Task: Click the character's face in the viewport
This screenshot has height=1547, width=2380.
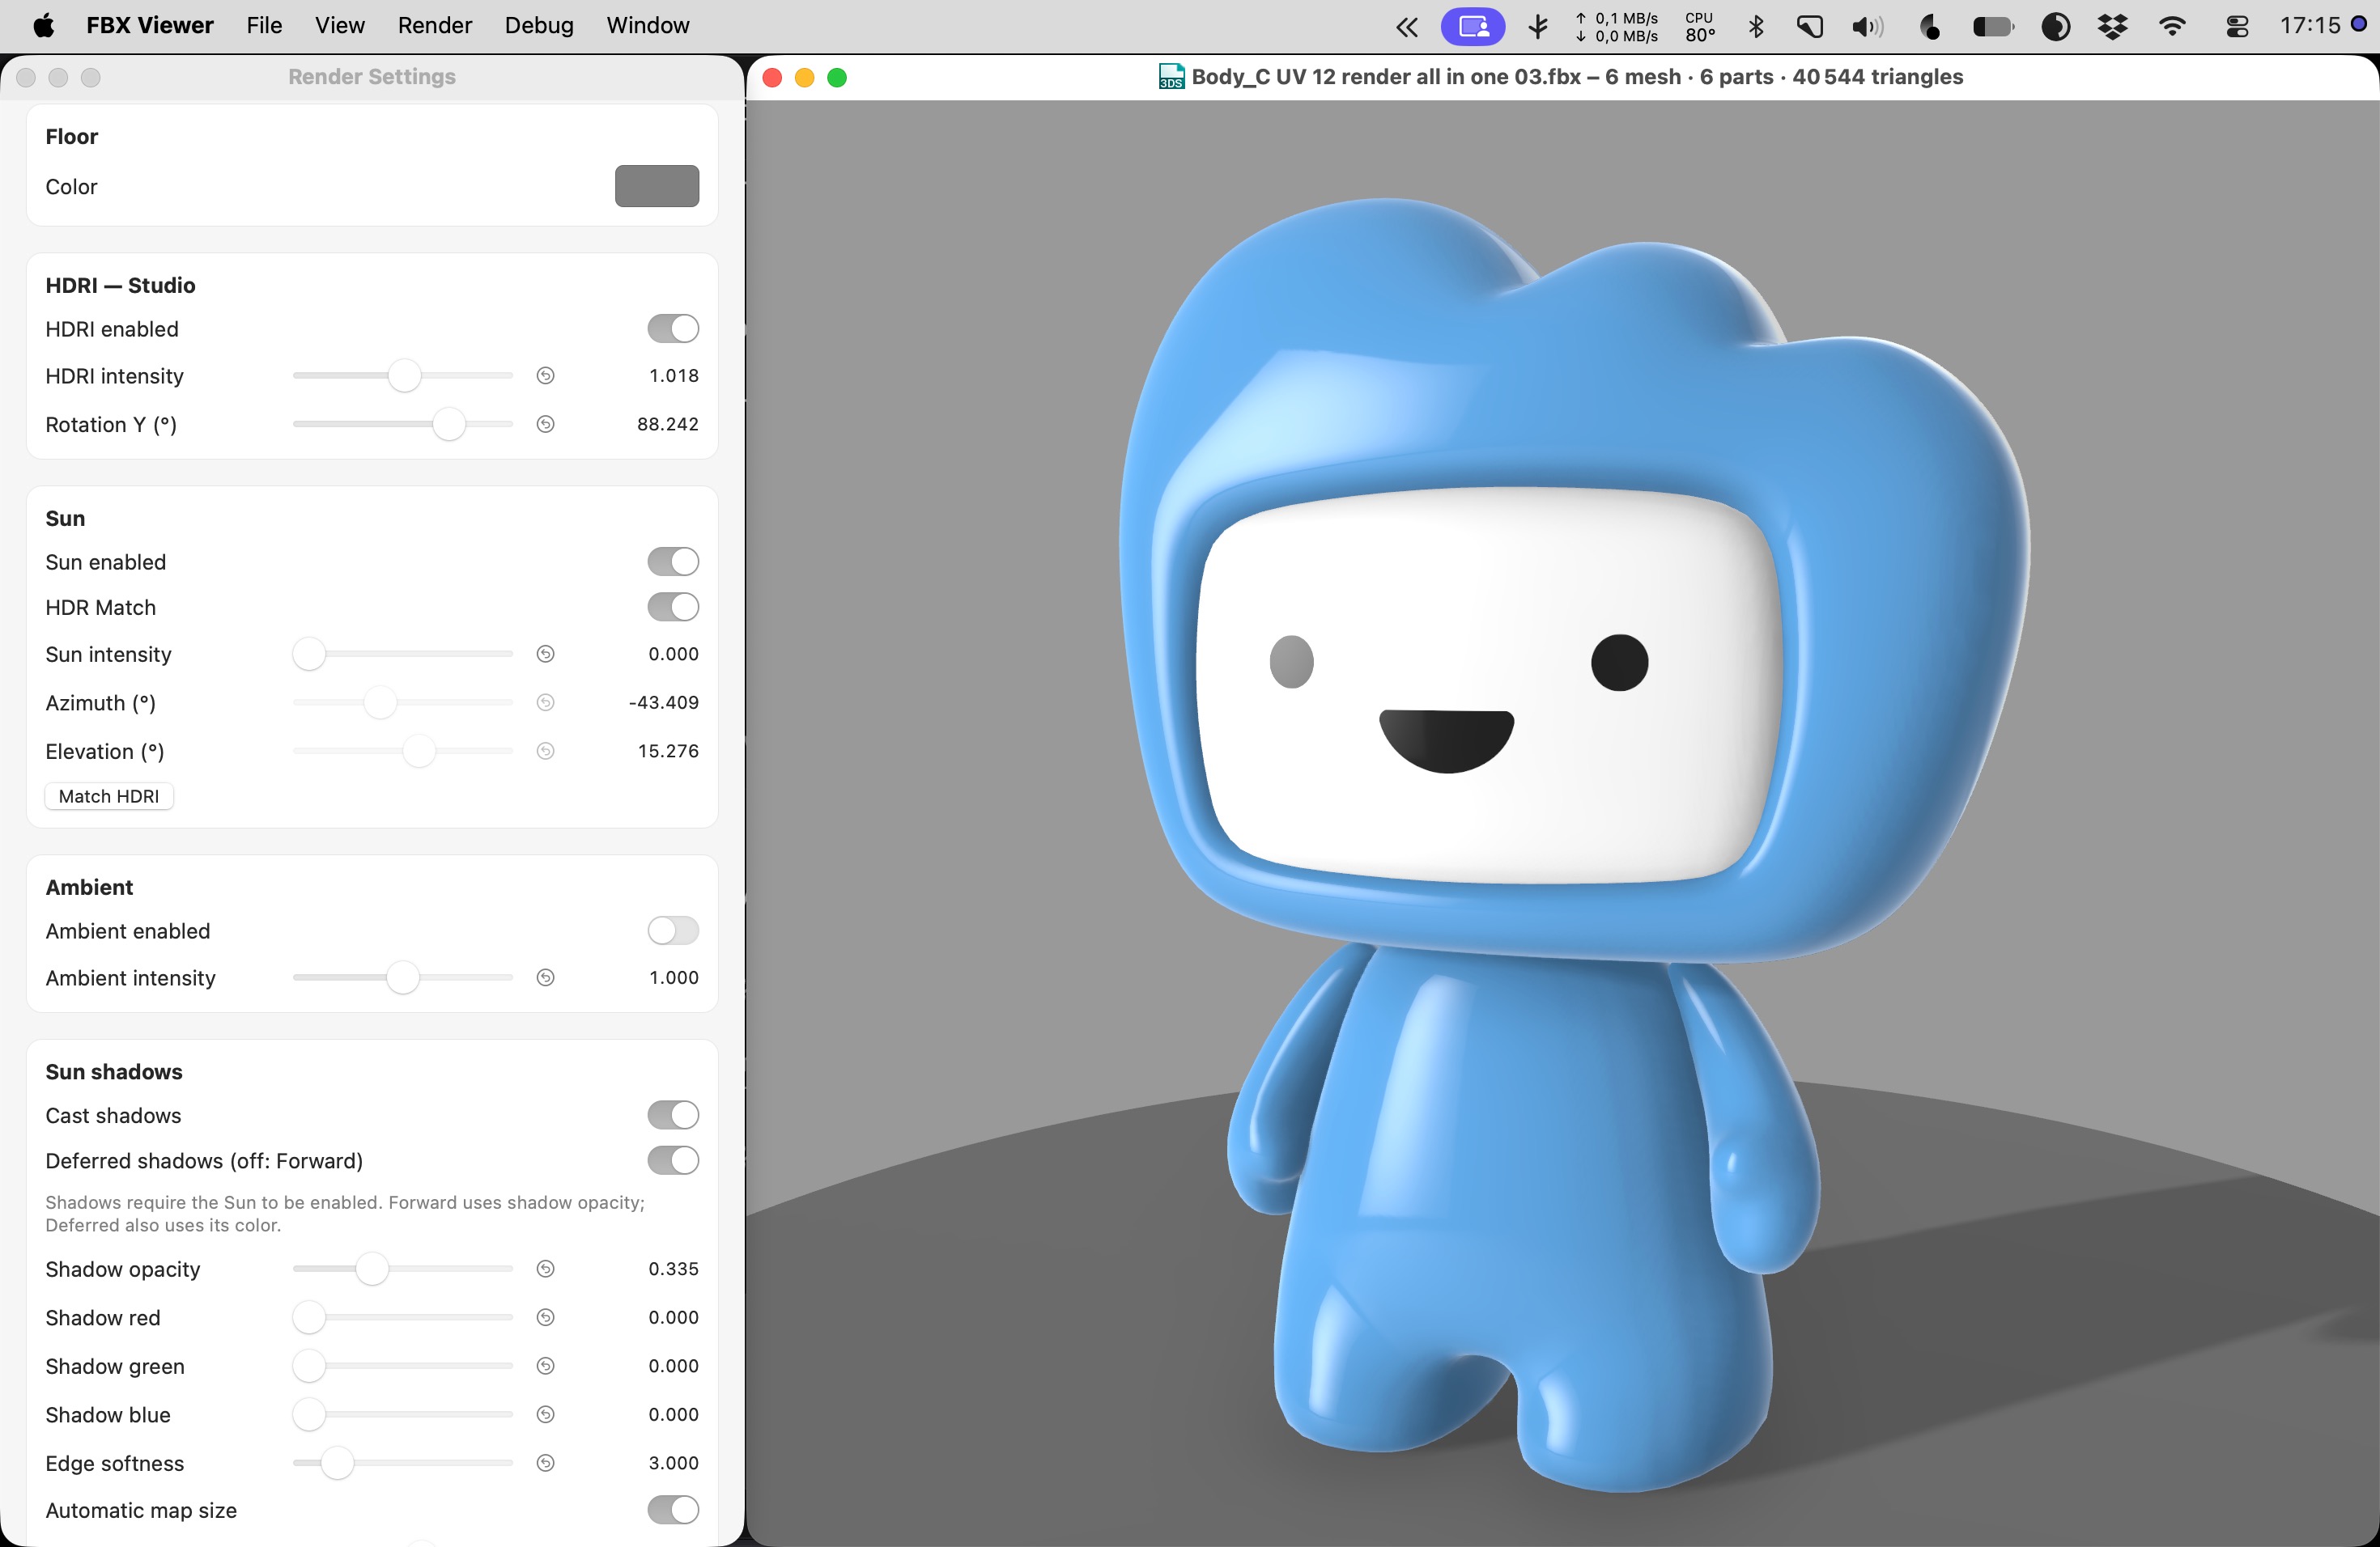Action: [x=1490, y=684]
